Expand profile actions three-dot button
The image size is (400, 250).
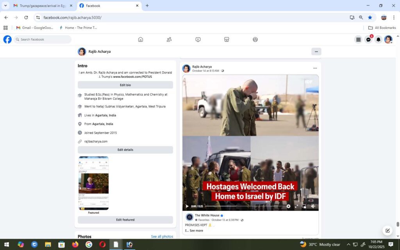tap(316, 52)
